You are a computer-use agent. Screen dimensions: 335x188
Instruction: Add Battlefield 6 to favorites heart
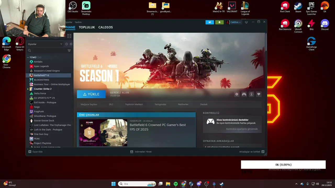(259, 94)
